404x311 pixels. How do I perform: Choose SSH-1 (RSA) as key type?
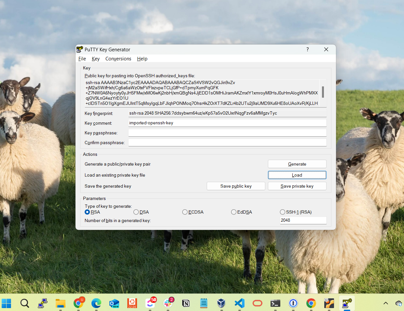[x=283, y=212]
